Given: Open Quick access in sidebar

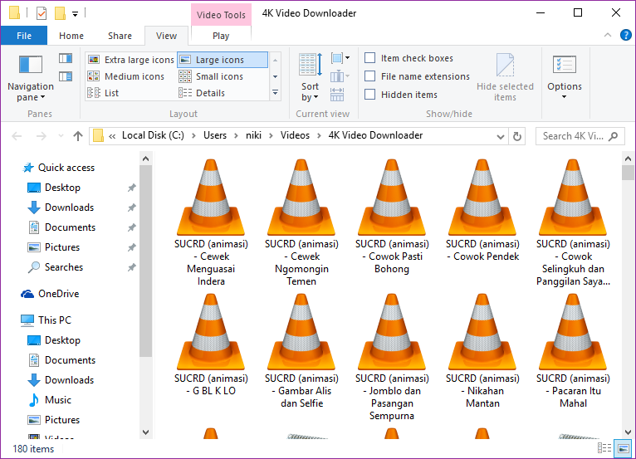Looking at the screenshot, I should tap(66, 168).
